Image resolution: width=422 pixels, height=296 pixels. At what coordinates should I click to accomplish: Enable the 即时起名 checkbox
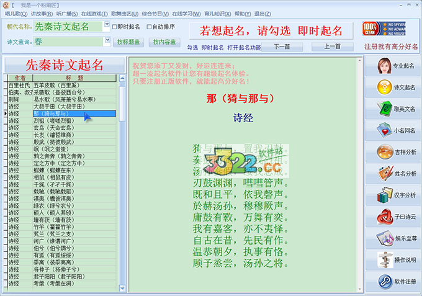tap(114, 27)
